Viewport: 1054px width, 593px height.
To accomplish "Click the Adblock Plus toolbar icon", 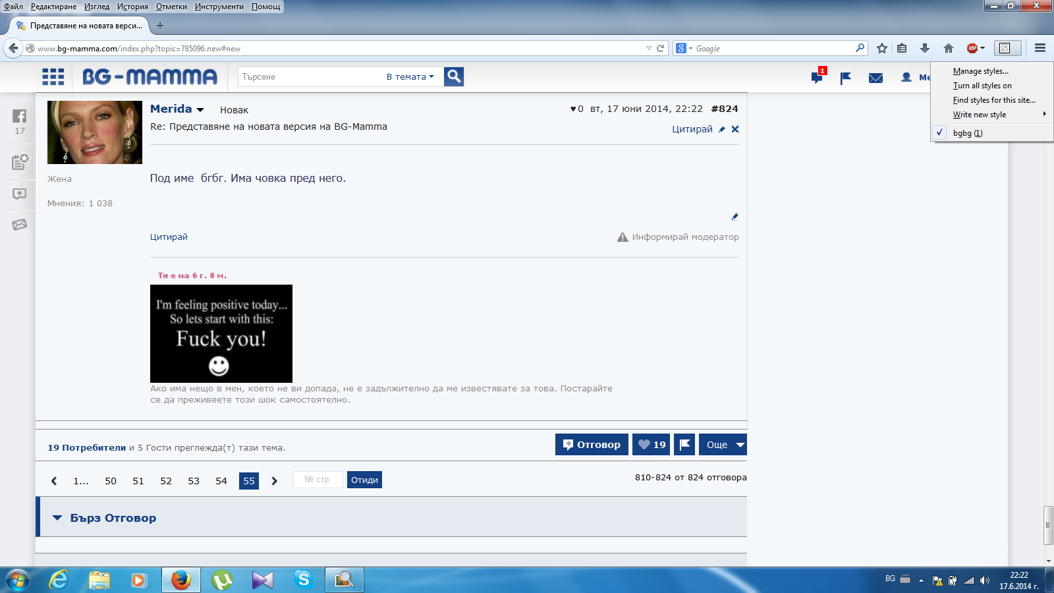I will click(x=972, y=48).
